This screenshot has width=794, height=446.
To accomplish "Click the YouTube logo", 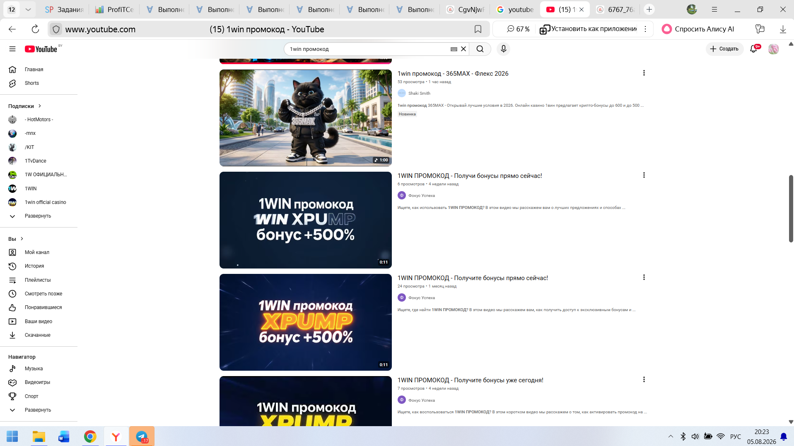I will pyautogui.click(x=41, y=49).
